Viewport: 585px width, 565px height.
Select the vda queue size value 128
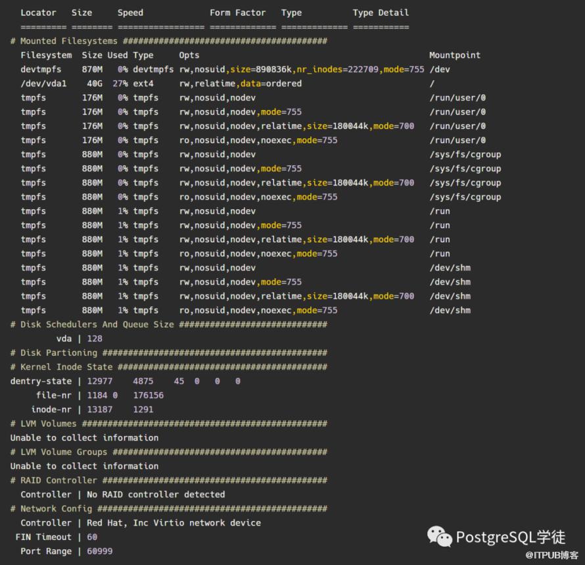95,339
